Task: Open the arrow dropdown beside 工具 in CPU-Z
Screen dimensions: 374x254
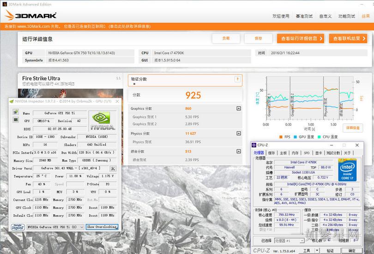Action: (317, 250)
